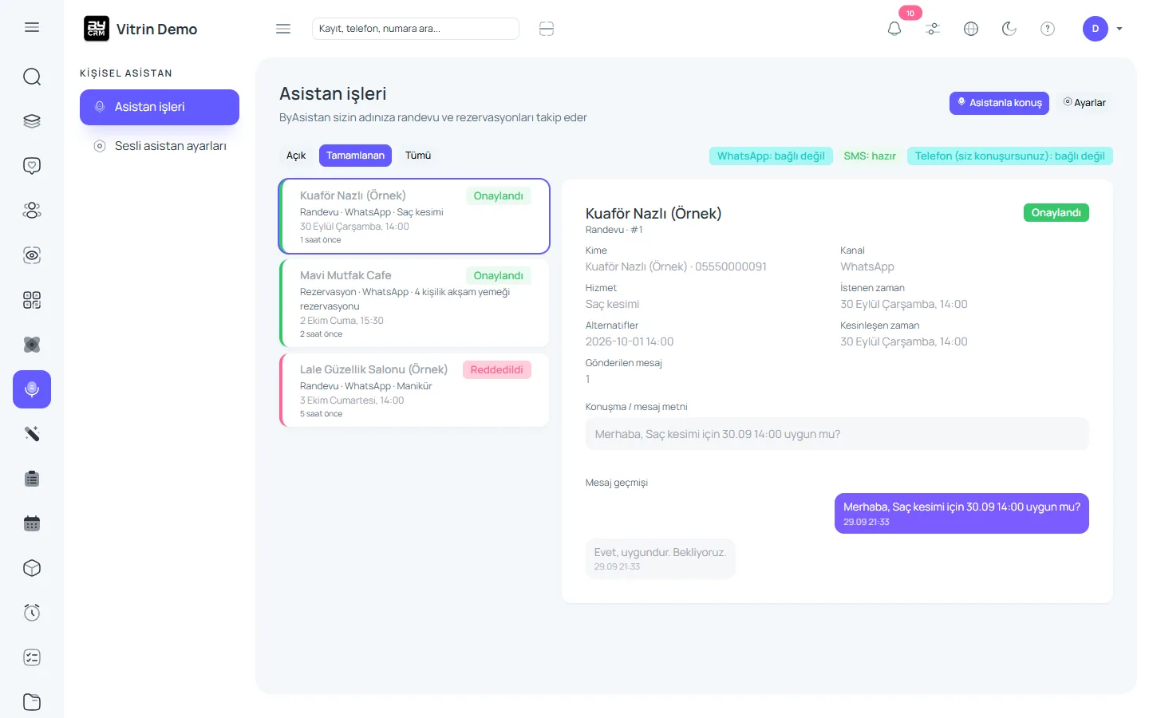Image resolution: width=1149 pixels, height=718 pixels.
Task: Open the heart chat bubble sidebar icon
Action: click(32, 166)
